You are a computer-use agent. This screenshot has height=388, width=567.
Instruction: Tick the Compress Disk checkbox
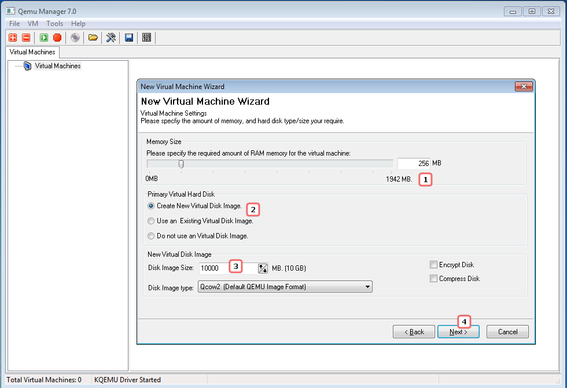click(x=433, y=279)
